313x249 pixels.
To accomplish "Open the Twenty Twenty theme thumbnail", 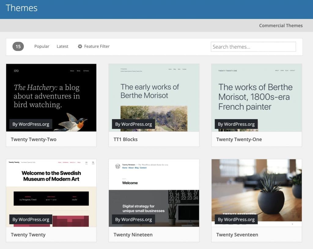I will [51, 193].
